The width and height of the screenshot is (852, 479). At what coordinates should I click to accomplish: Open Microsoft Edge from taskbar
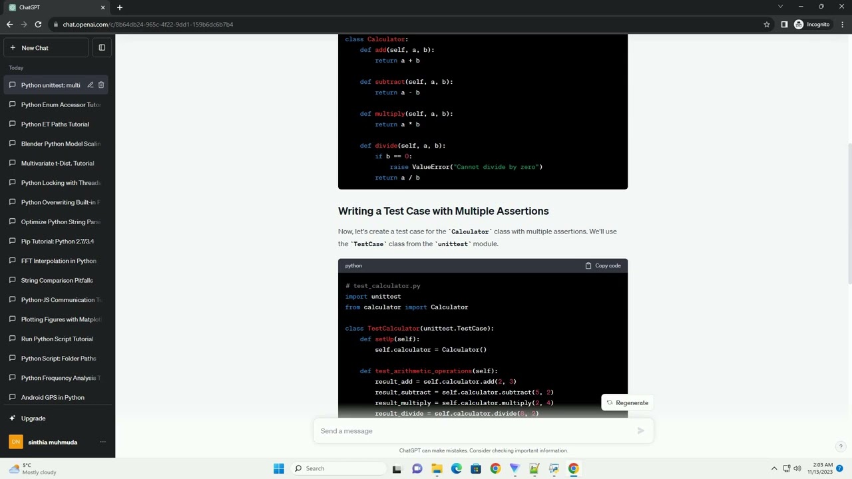(x=457, y=468)
